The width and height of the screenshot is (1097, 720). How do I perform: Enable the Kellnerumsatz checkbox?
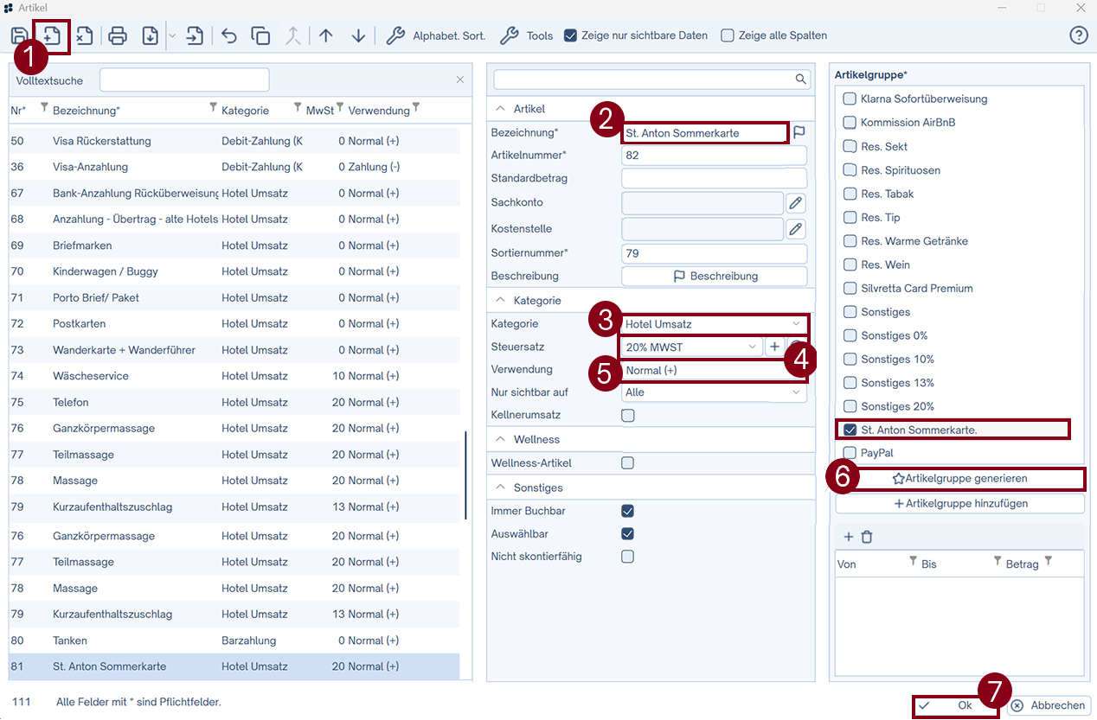pos(628,416)
